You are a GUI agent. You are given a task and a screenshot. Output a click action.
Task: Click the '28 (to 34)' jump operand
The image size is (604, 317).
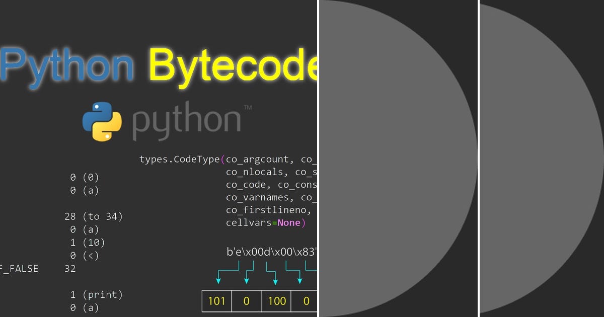pos(94,216)
